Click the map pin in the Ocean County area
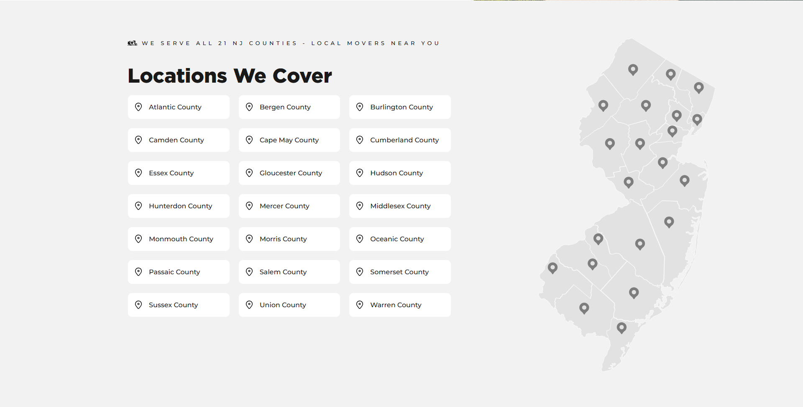This screenshot has width=803, height=407. coord(669,222)
